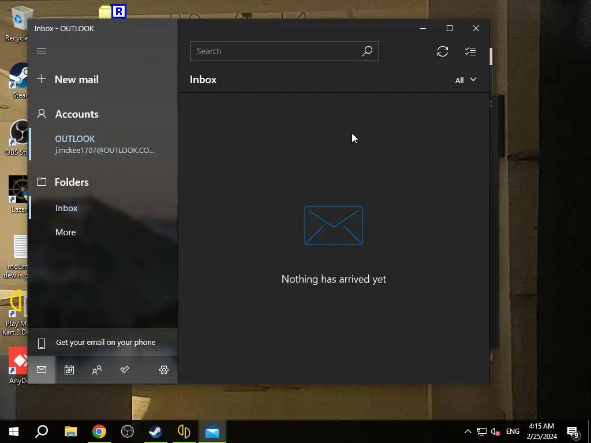Select the folder icon on the desktop
The image size is (591, 443).
click(105, 12)
